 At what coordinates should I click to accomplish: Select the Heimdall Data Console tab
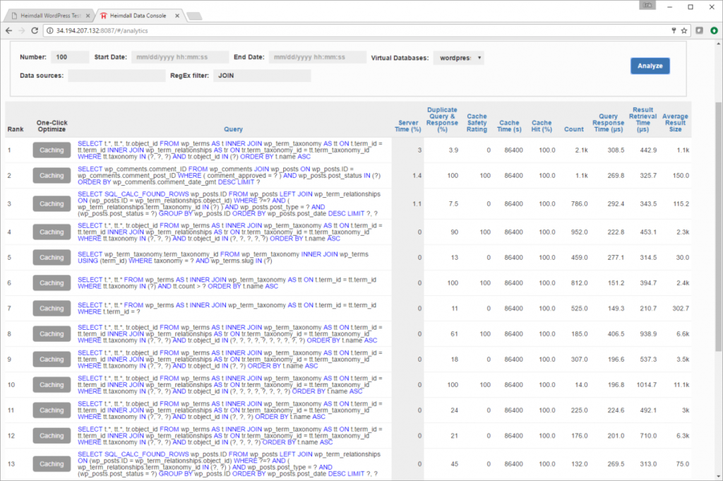[138, 16]
